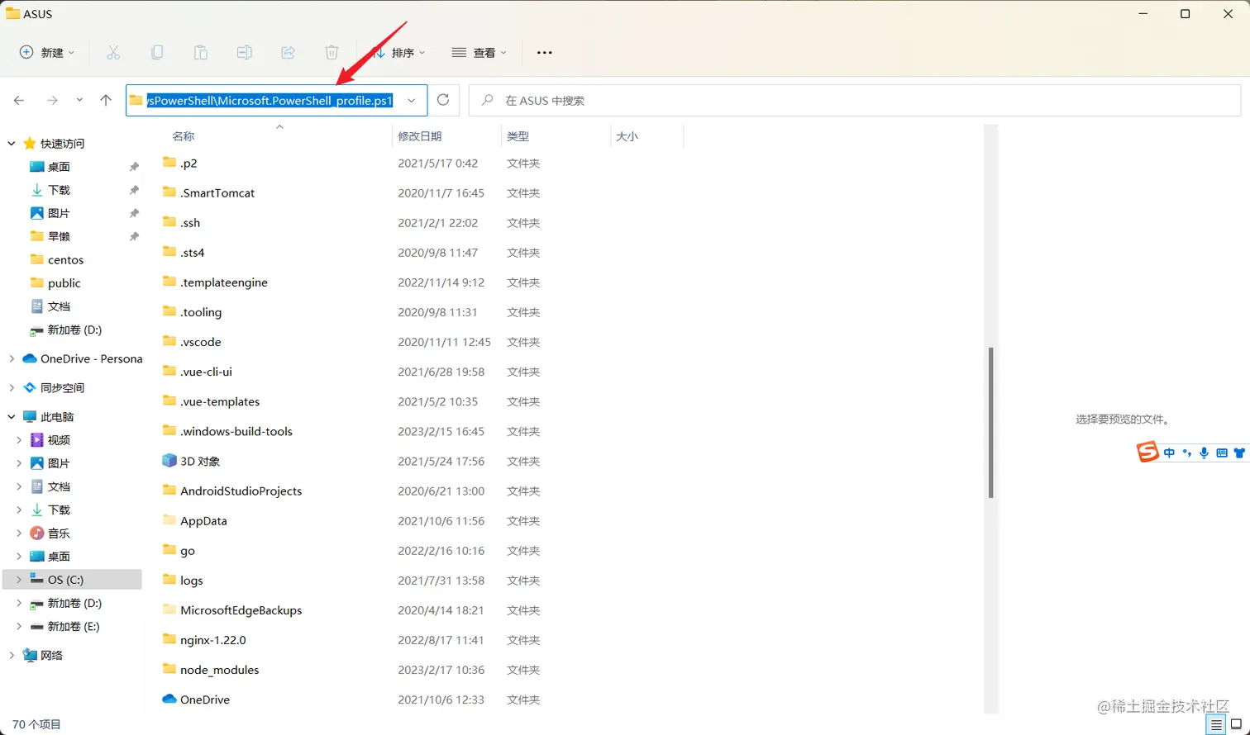Image resolution: width=1250 pixels, height=735 pixels.
Task: Open the 新建 dropdown menu
Action: [x=47, y=52]
